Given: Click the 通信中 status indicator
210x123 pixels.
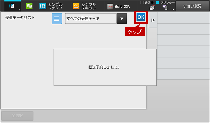Looking at the screenshot, I should pos(147,3).
